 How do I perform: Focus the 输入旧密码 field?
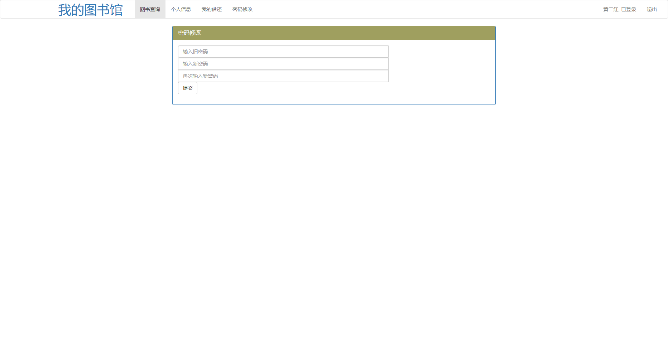pyautogui.click(x=283, y=52)
